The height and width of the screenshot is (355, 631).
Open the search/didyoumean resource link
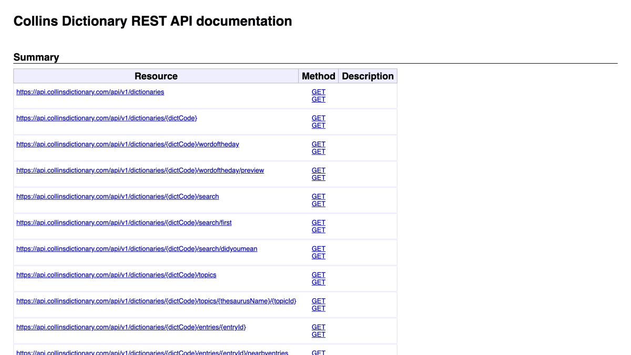[x=137, y=249]
